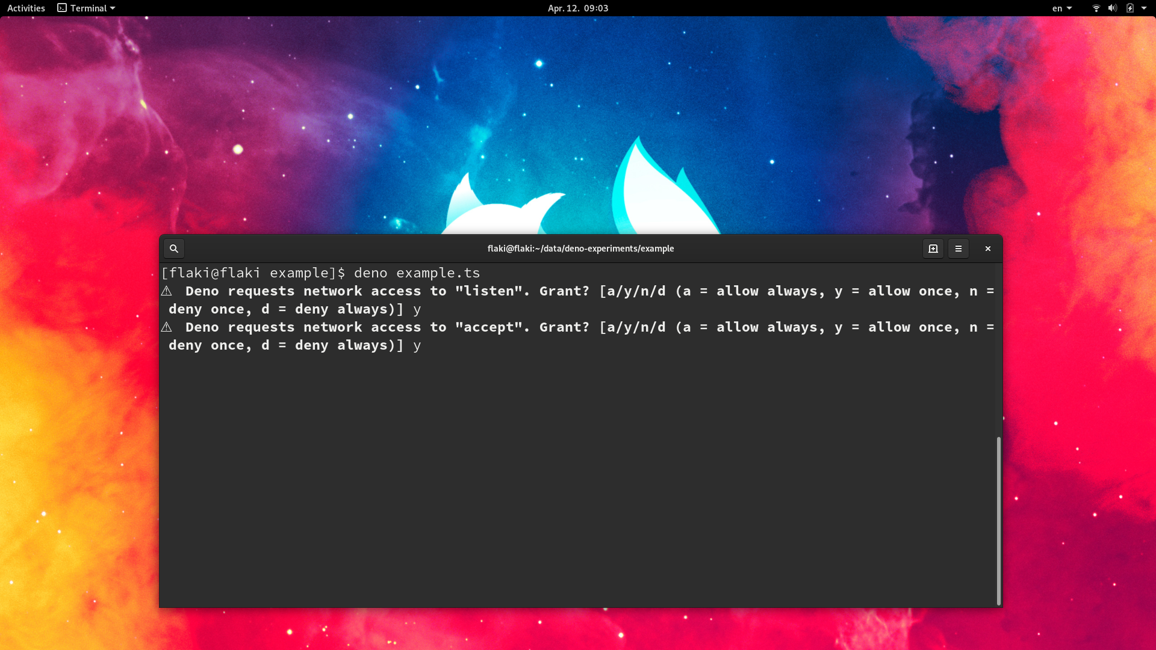Open the en keyboard layout menu
Viewport: 1156px width, 650px height.
1062,8
